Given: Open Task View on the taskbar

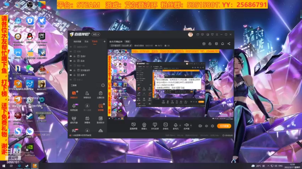Looking at the screenshot, I should pos(11,166).
